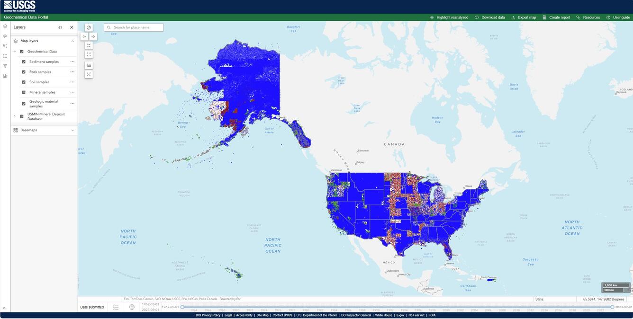Open the DOI Privacy Policy link
Screen dimensions: 633x319
pos(207,314)
